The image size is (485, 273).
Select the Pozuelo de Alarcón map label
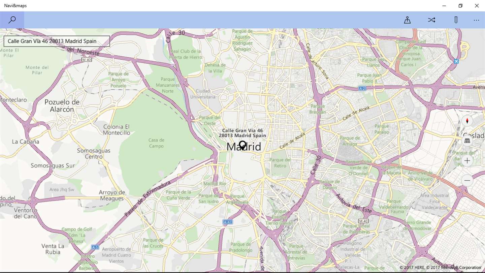[62, 105]
